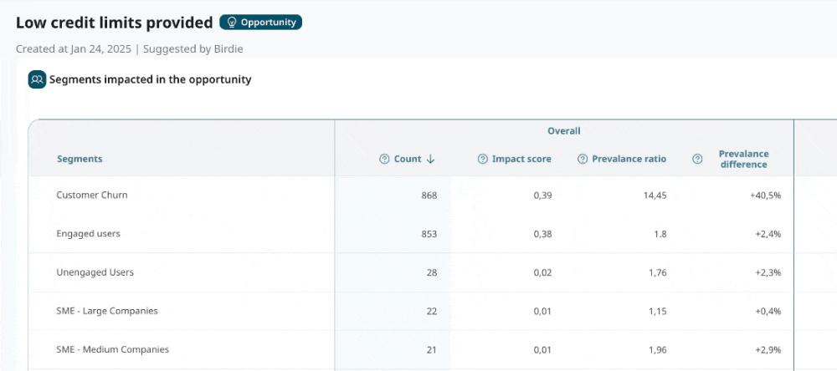The height and width of the screenshot is (371, 837).
Task: Click help icon beside Impact score
Action: pos(482,160)
